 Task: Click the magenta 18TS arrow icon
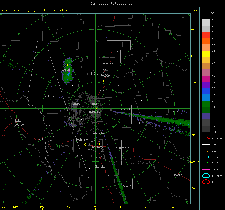(206, 170)
